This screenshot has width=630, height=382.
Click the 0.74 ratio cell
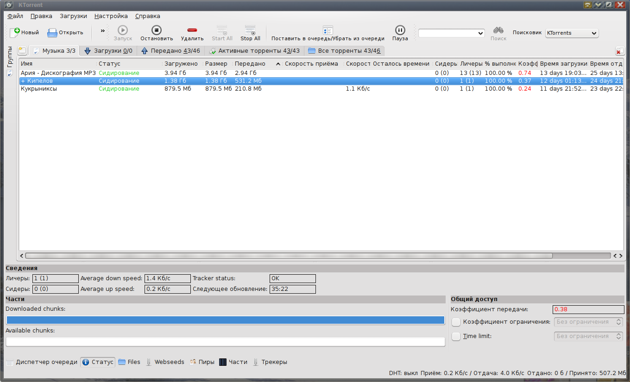tap(525, 73)
